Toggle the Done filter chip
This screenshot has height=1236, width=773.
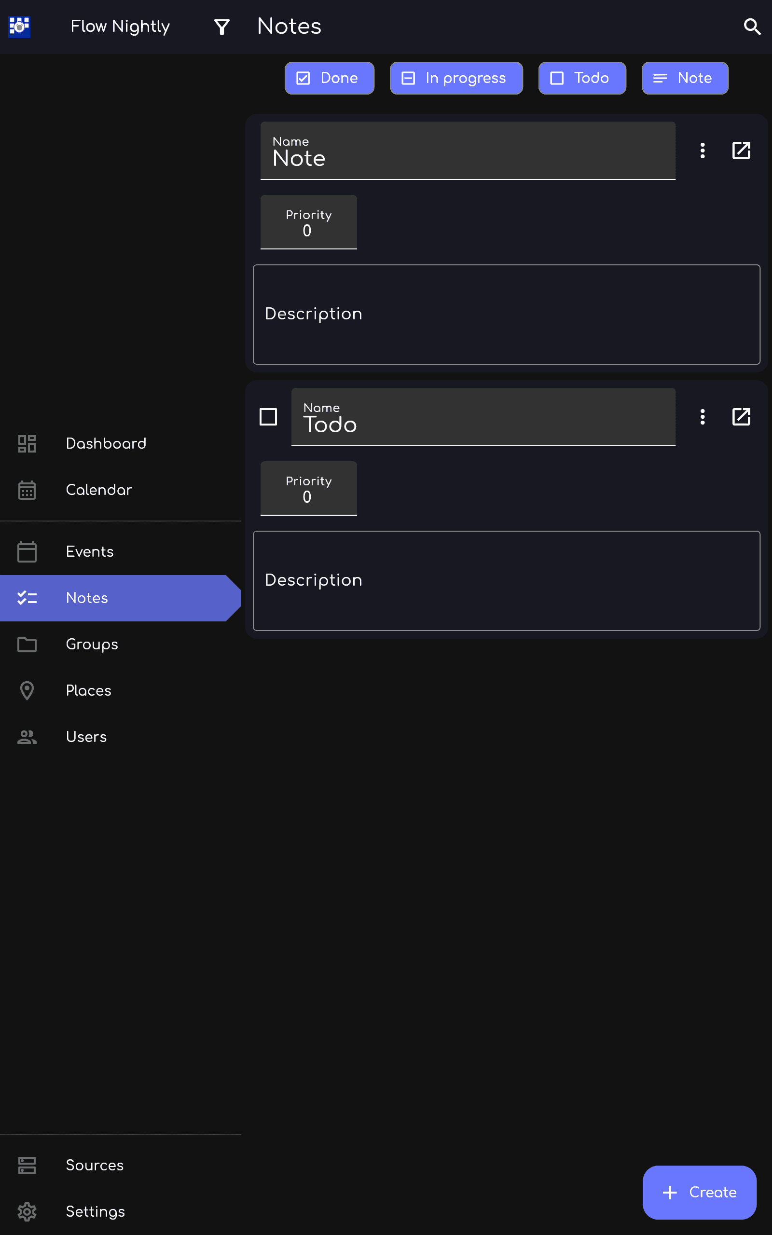329,78
